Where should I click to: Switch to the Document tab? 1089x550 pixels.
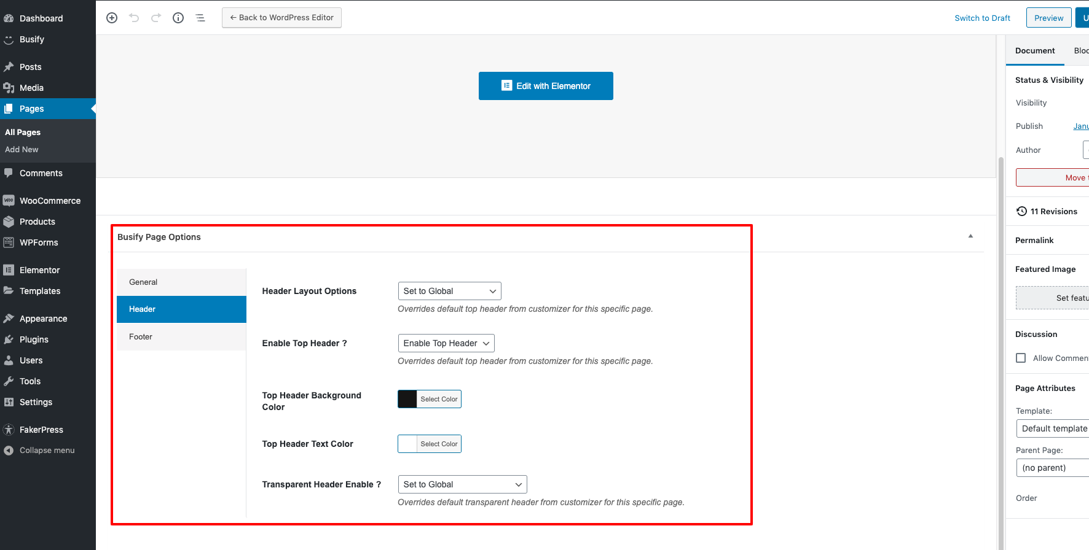coord(1035,51)
